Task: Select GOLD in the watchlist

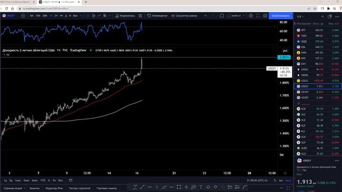Action: pyautogui.click(x=318, y=81)
